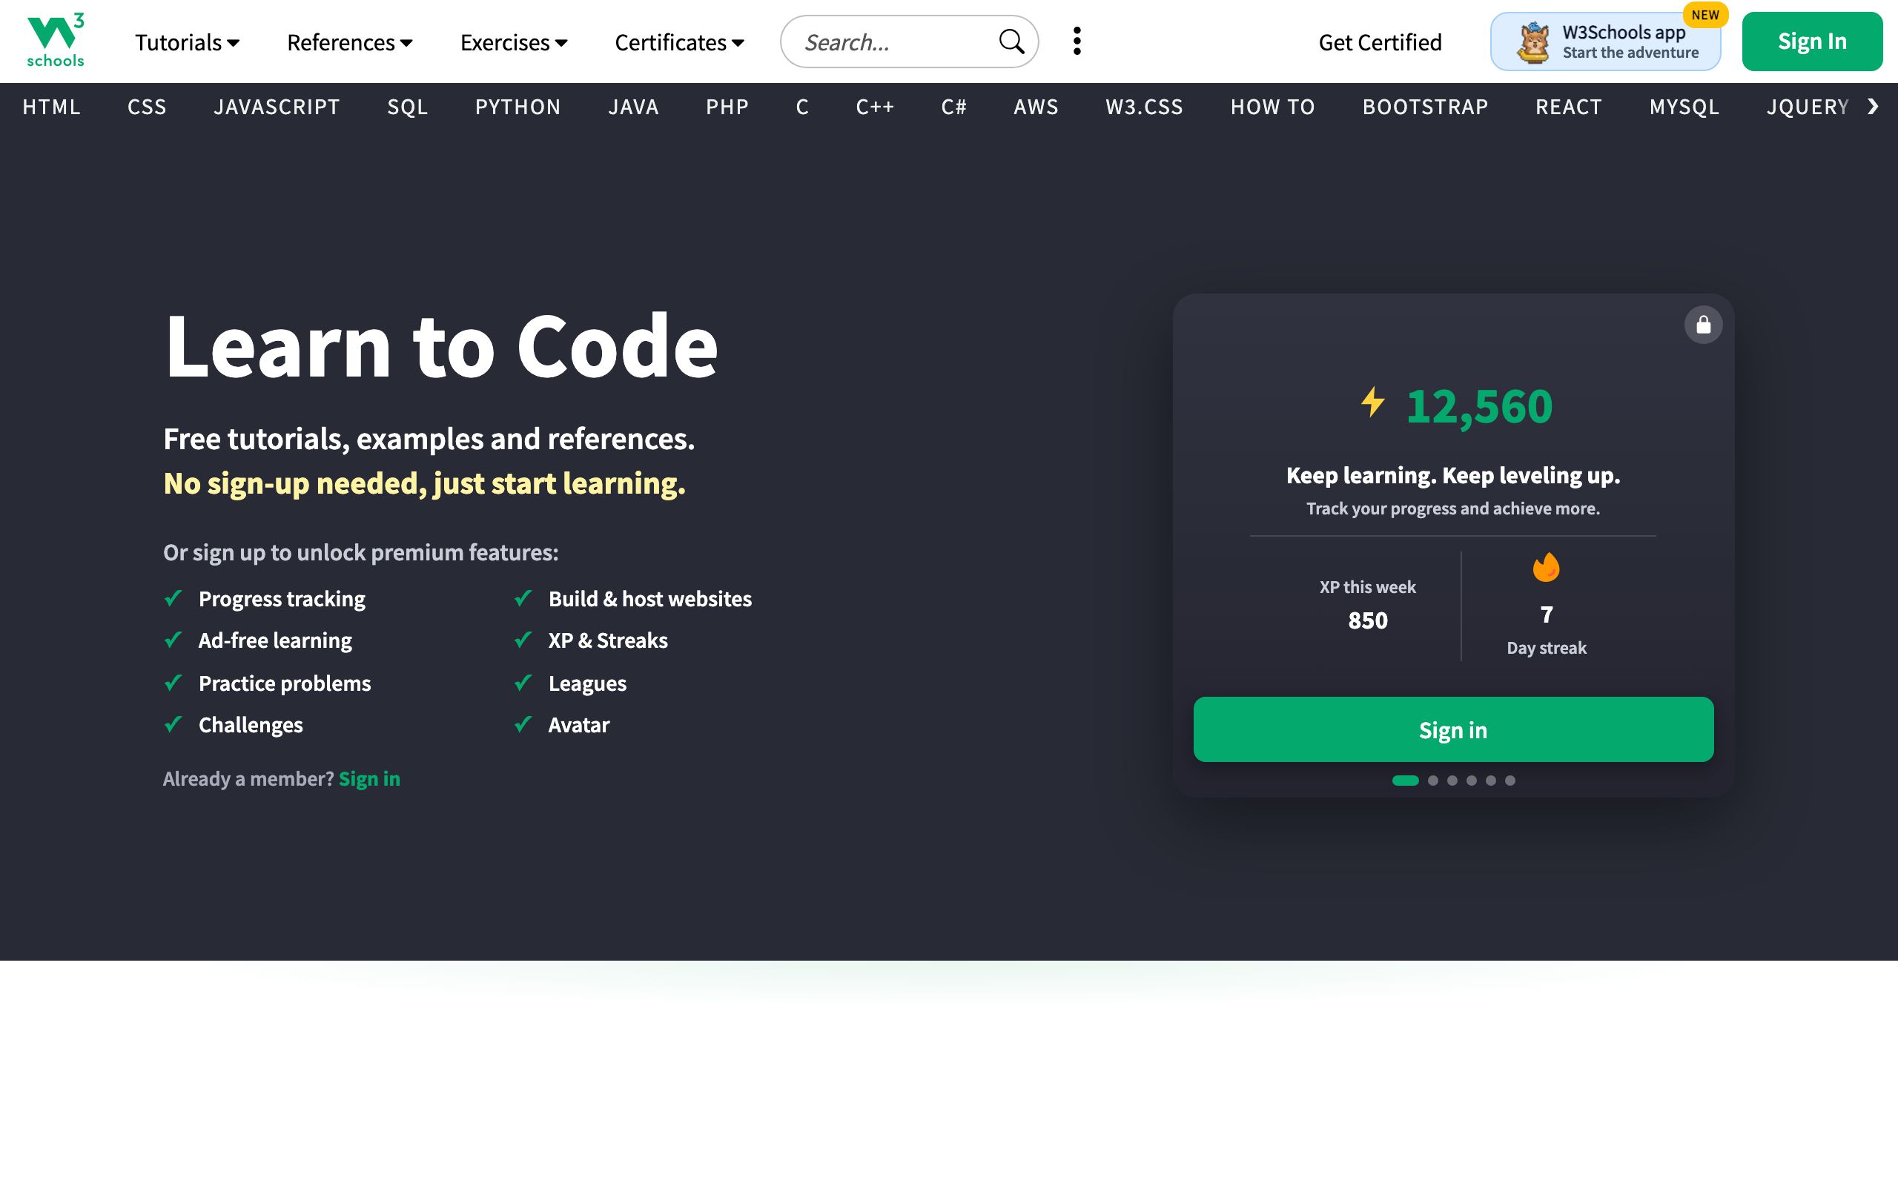The image size is (1898, 1186).
Task: Select the first active carousel indicator
Action: [1405, 781]
